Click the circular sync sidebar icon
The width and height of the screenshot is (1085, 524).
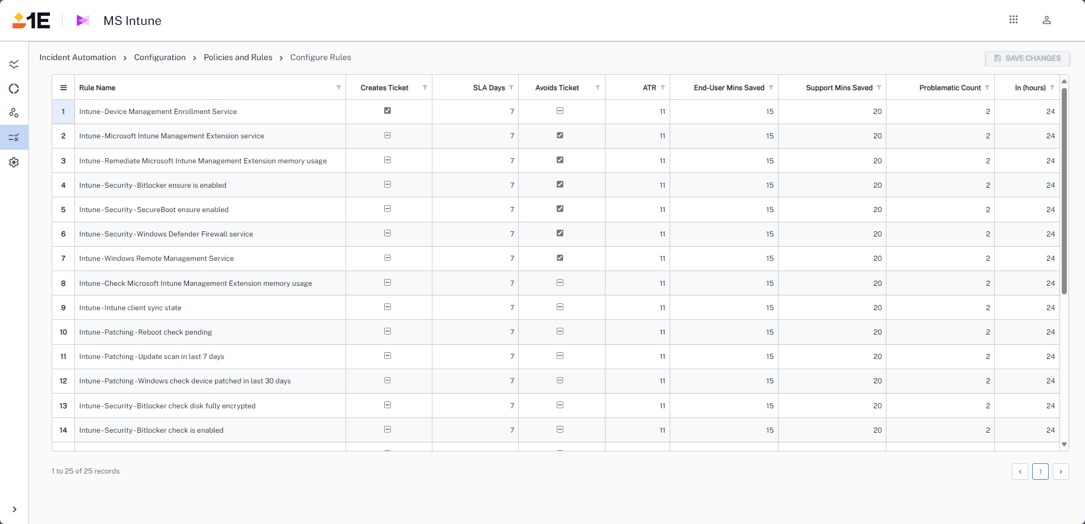click(14, 88)
